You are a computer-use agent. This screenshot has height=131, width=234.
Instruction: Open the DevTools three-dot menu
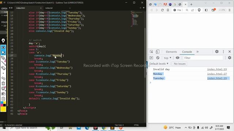tap(223, 52)
